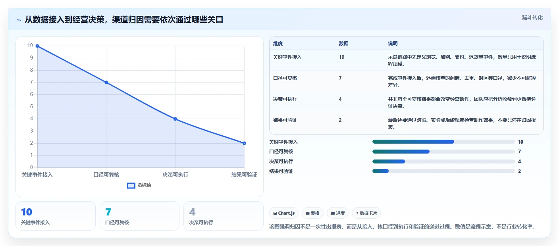Click the legend color box for 指标值
559x246 pixels.
tap(131, 185)
